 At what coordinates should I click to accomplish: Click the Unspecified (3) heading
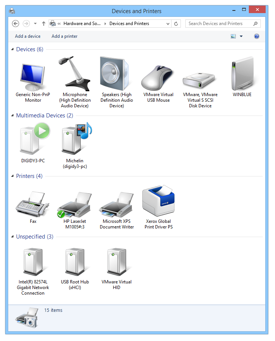coord(35,237)
